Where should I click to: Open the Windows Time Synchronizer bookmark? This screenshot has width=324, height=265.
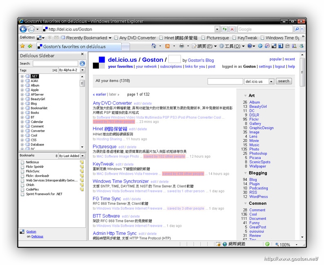click(x=120, y=181)
